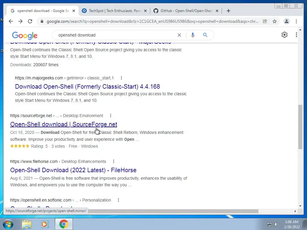
Task: Click the scroll up arrow
Action: click(300, 30)
